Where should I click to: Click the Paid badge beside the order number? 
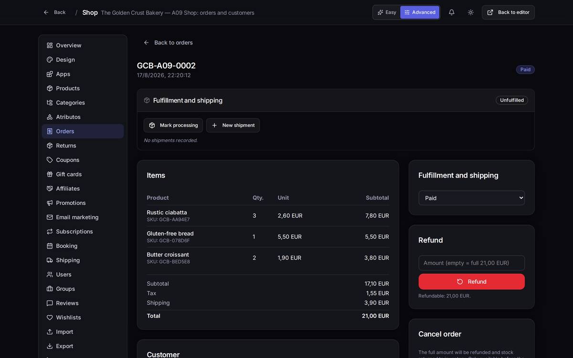(x=525, y=70)
